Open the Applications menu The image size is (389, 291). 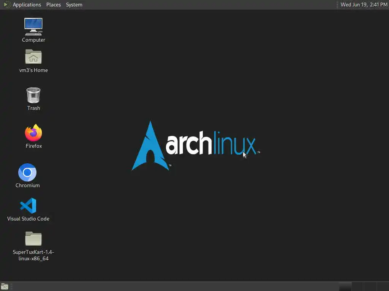coord(22,5)
